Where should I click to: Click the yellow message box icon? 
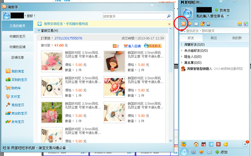[x=240, y=24]
